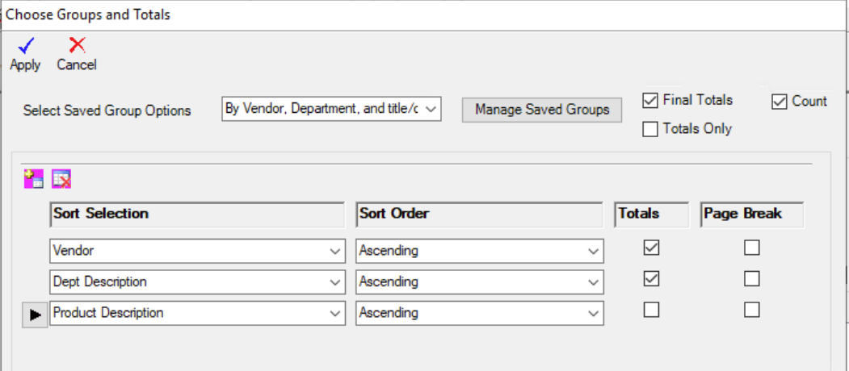849x371 pixels.
Task: Click the add sort row icon
Action: coord(34,179)
